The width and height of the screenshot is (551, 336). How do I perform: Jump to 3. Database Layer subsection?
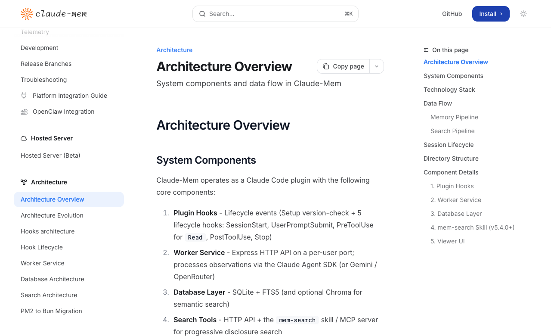[456, 214]
